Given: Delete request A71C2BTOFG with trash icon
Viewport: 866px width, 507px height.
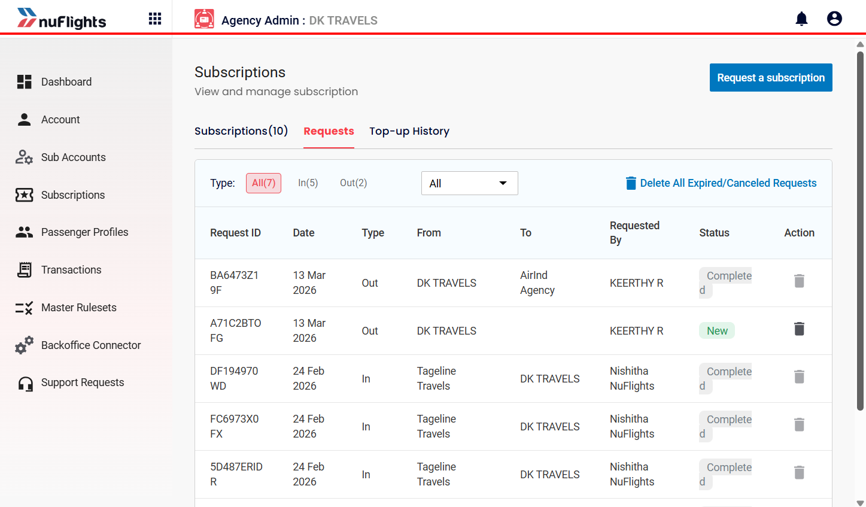Looking at the screenshot, I should tap(799, 329).
